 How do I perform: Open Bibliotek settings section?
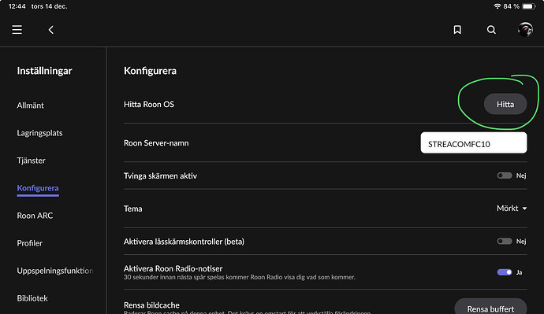pyautogui.click(x=32, y=298)
